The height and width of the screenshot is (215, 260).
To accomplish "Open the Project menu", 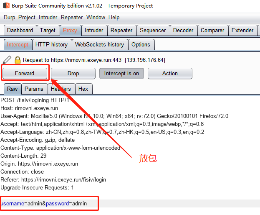I will [x=27, y=17].
